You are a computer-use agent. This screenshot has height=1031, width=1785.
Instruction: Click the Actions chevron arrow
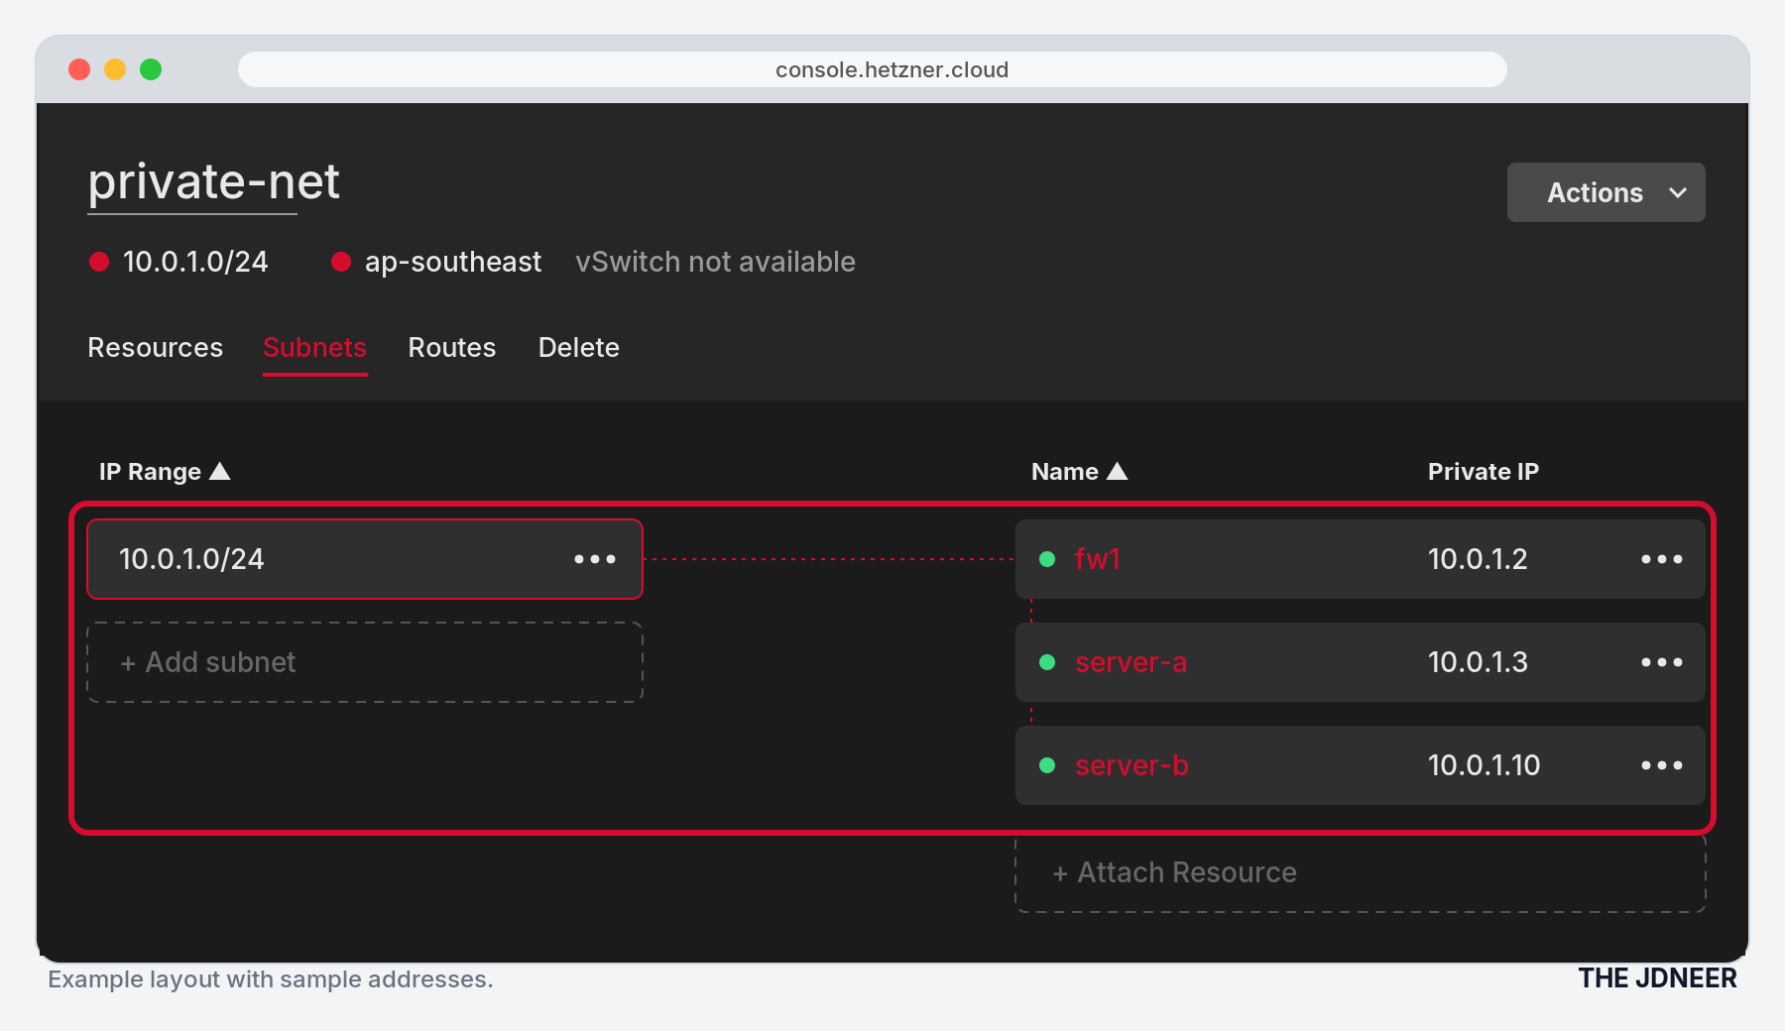(1678, 192)
